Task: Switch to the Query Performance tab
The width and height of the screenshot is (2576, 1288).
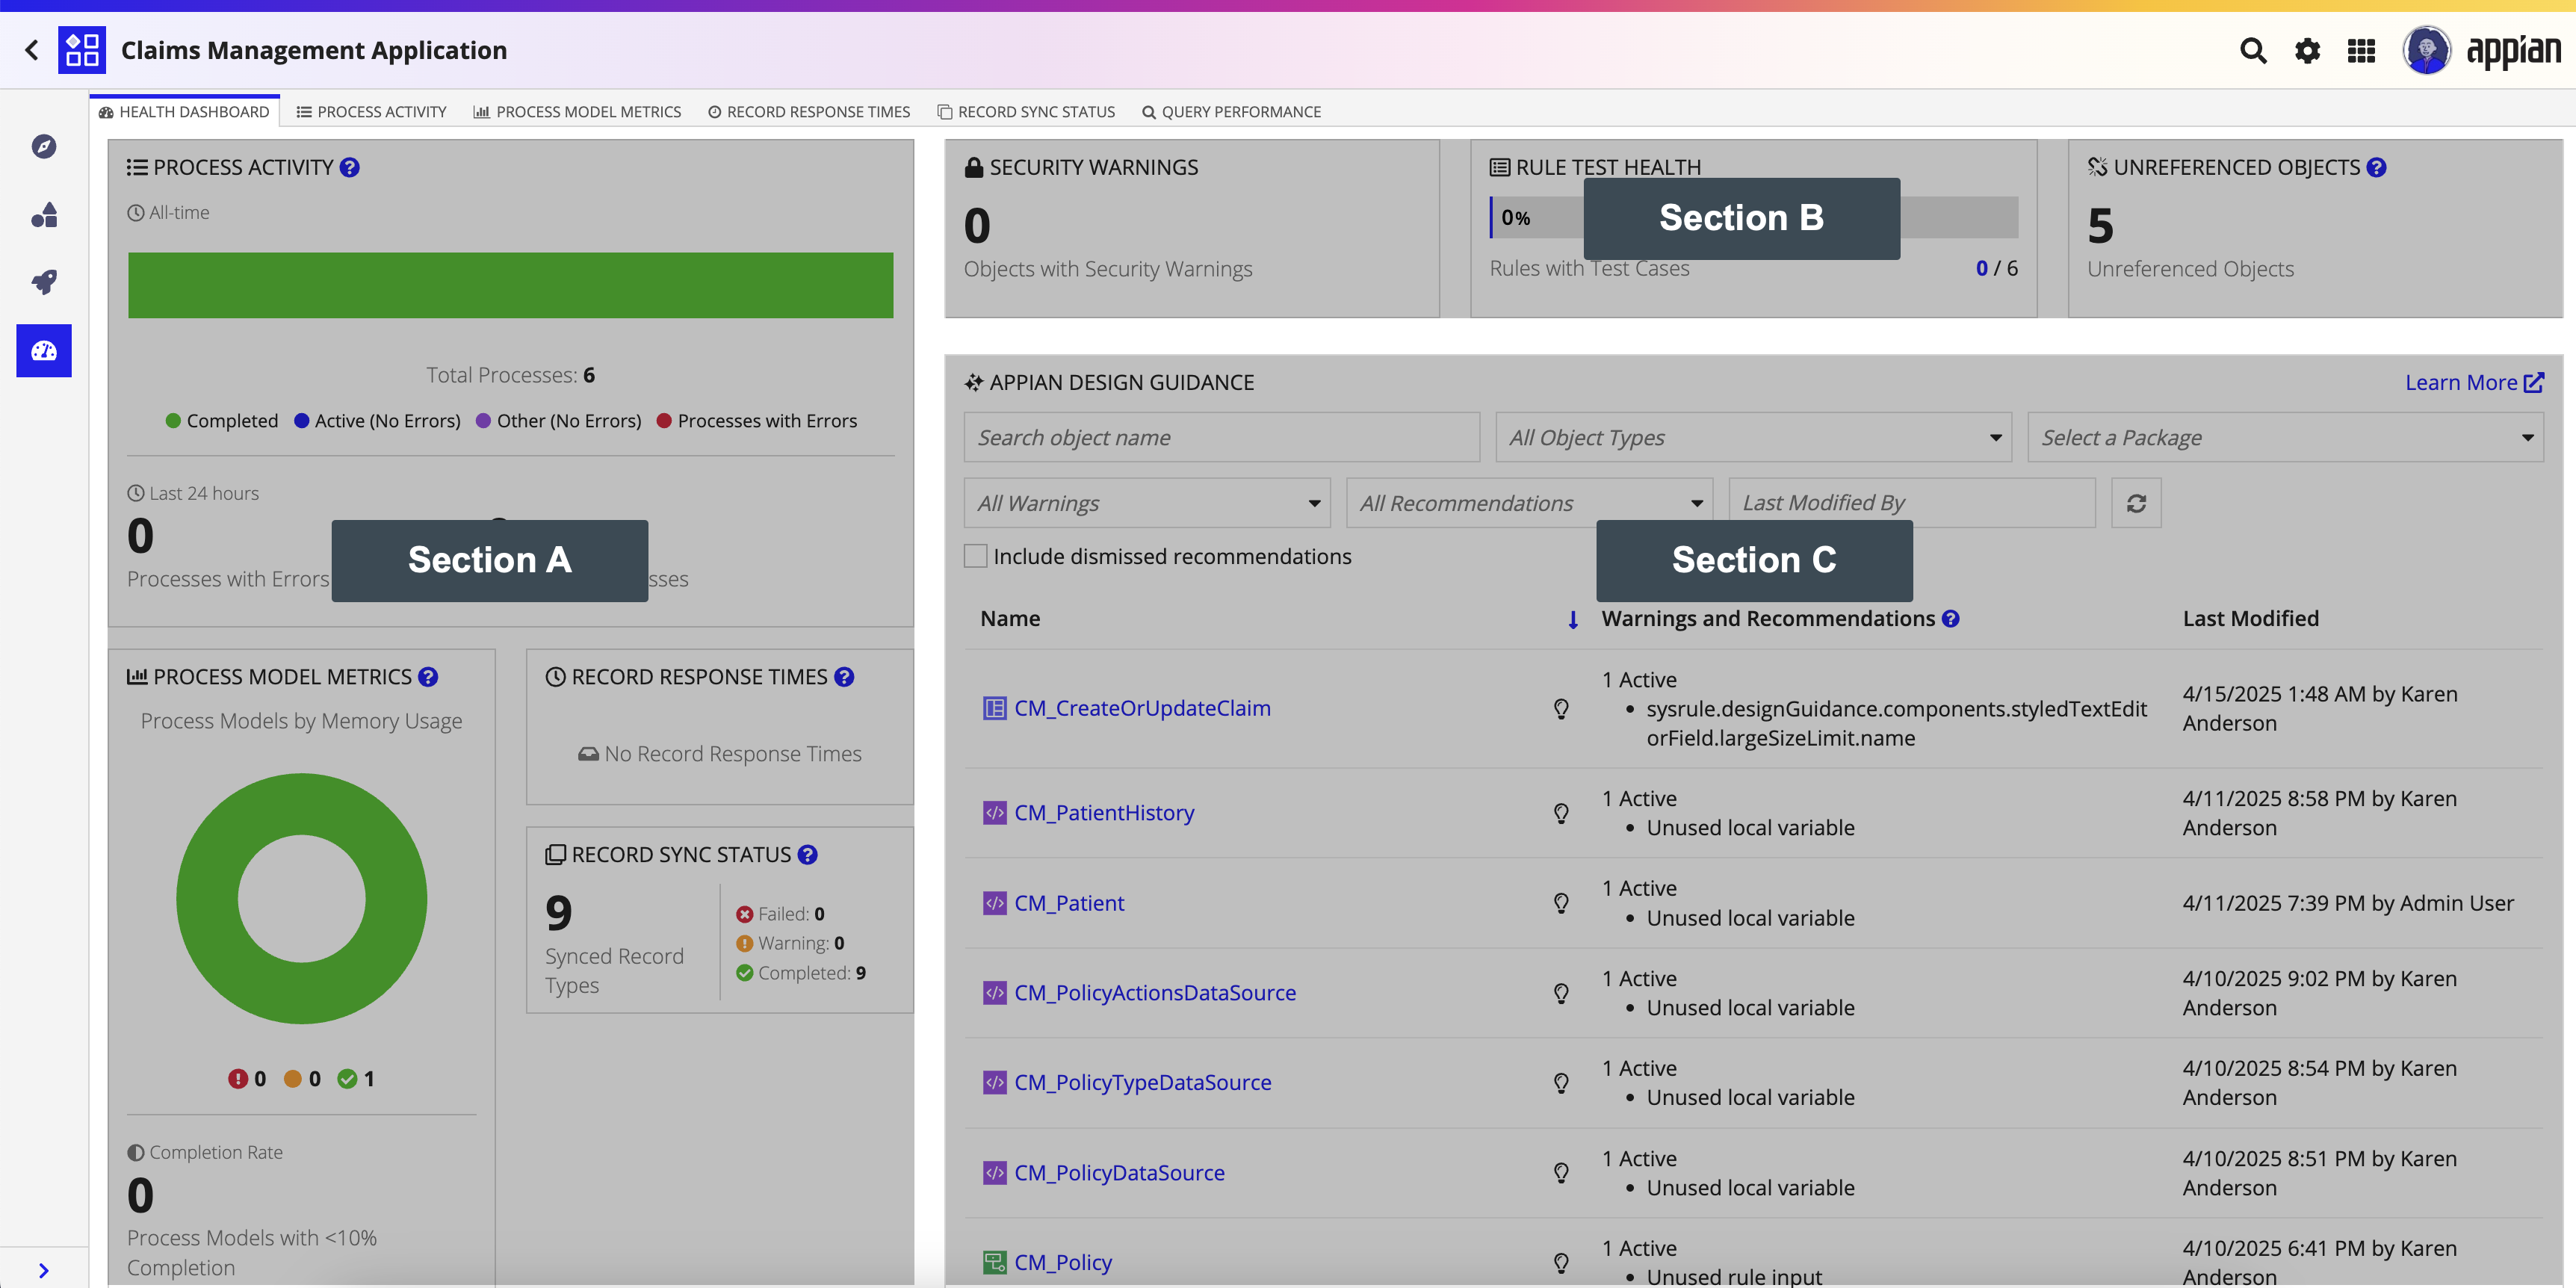Action: [x=1231, y=112]
